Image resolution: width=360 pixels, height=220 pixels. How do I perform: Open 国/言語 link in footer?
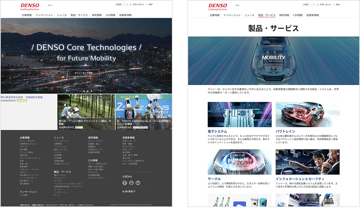tap(129, 191)
